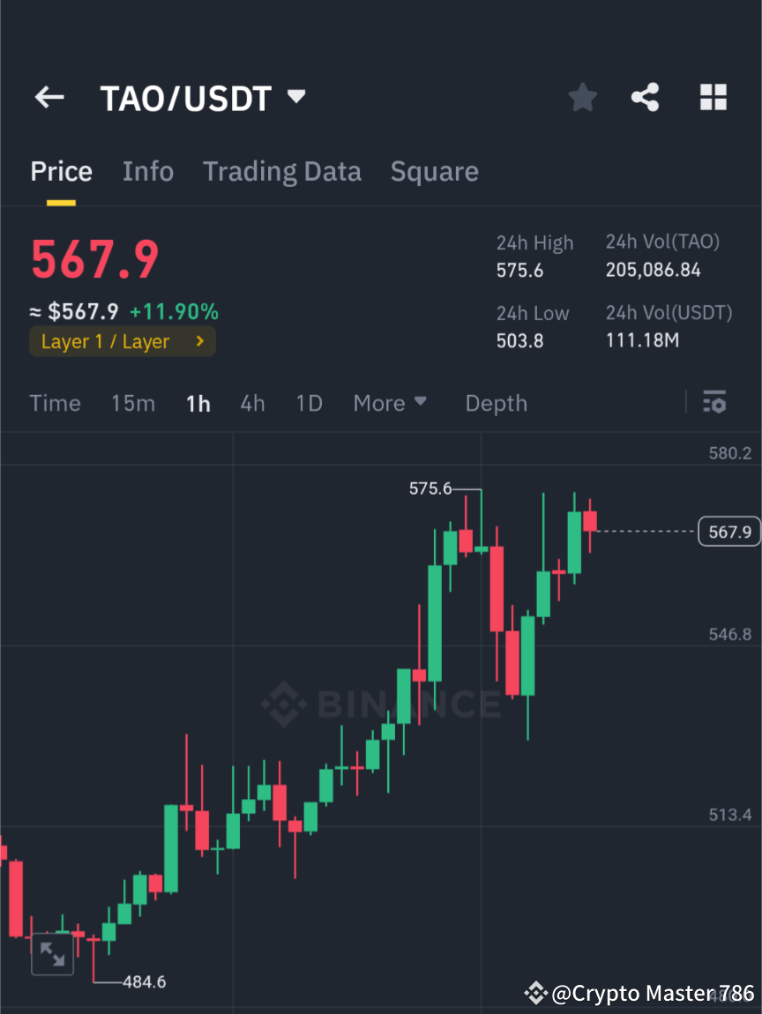Click the diamond Binance watermark icon bottom right
This screenshot has height=1014, width=762.
(x=535, y=993)
